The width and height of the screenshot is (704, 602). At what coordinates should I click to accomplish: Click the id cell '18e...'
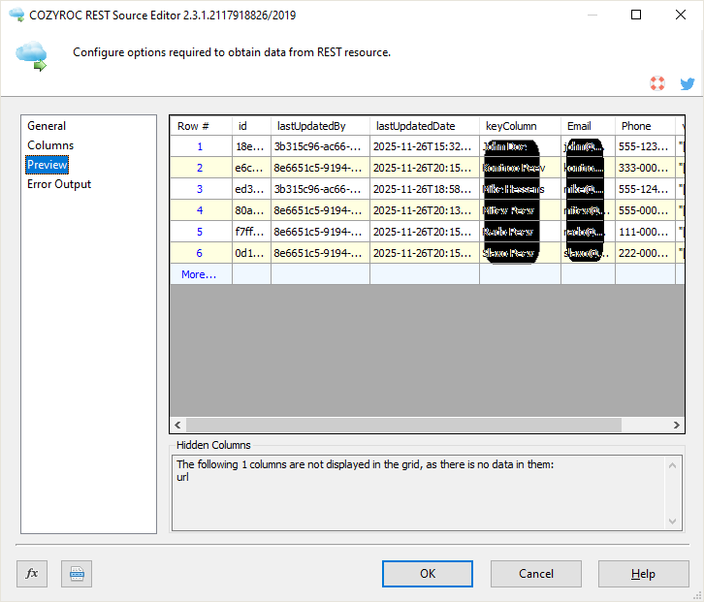pos(251,146)
